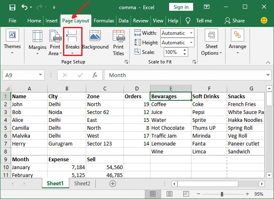The width and height of the screenshot is (274, 199).
Task: Open the Formulas tab
Action: pyautogui.click(x=104, y=21)
